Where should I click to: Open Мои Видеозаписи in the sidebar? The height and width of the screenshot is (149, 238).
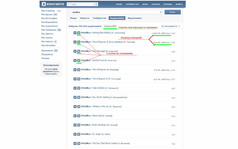[x=49, y=22]
